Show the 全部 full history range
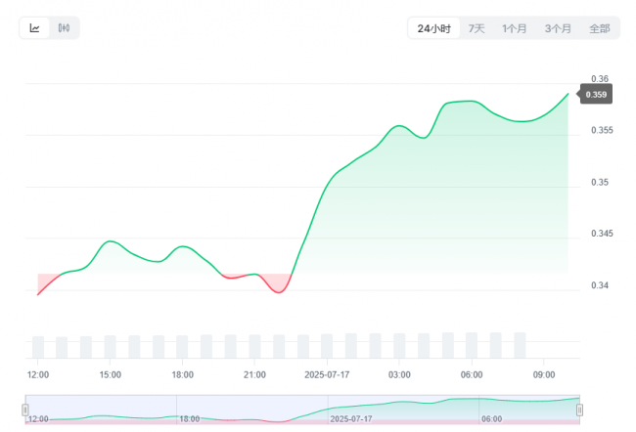The width and height of the screenshot is (636, 432). point(600,28)
